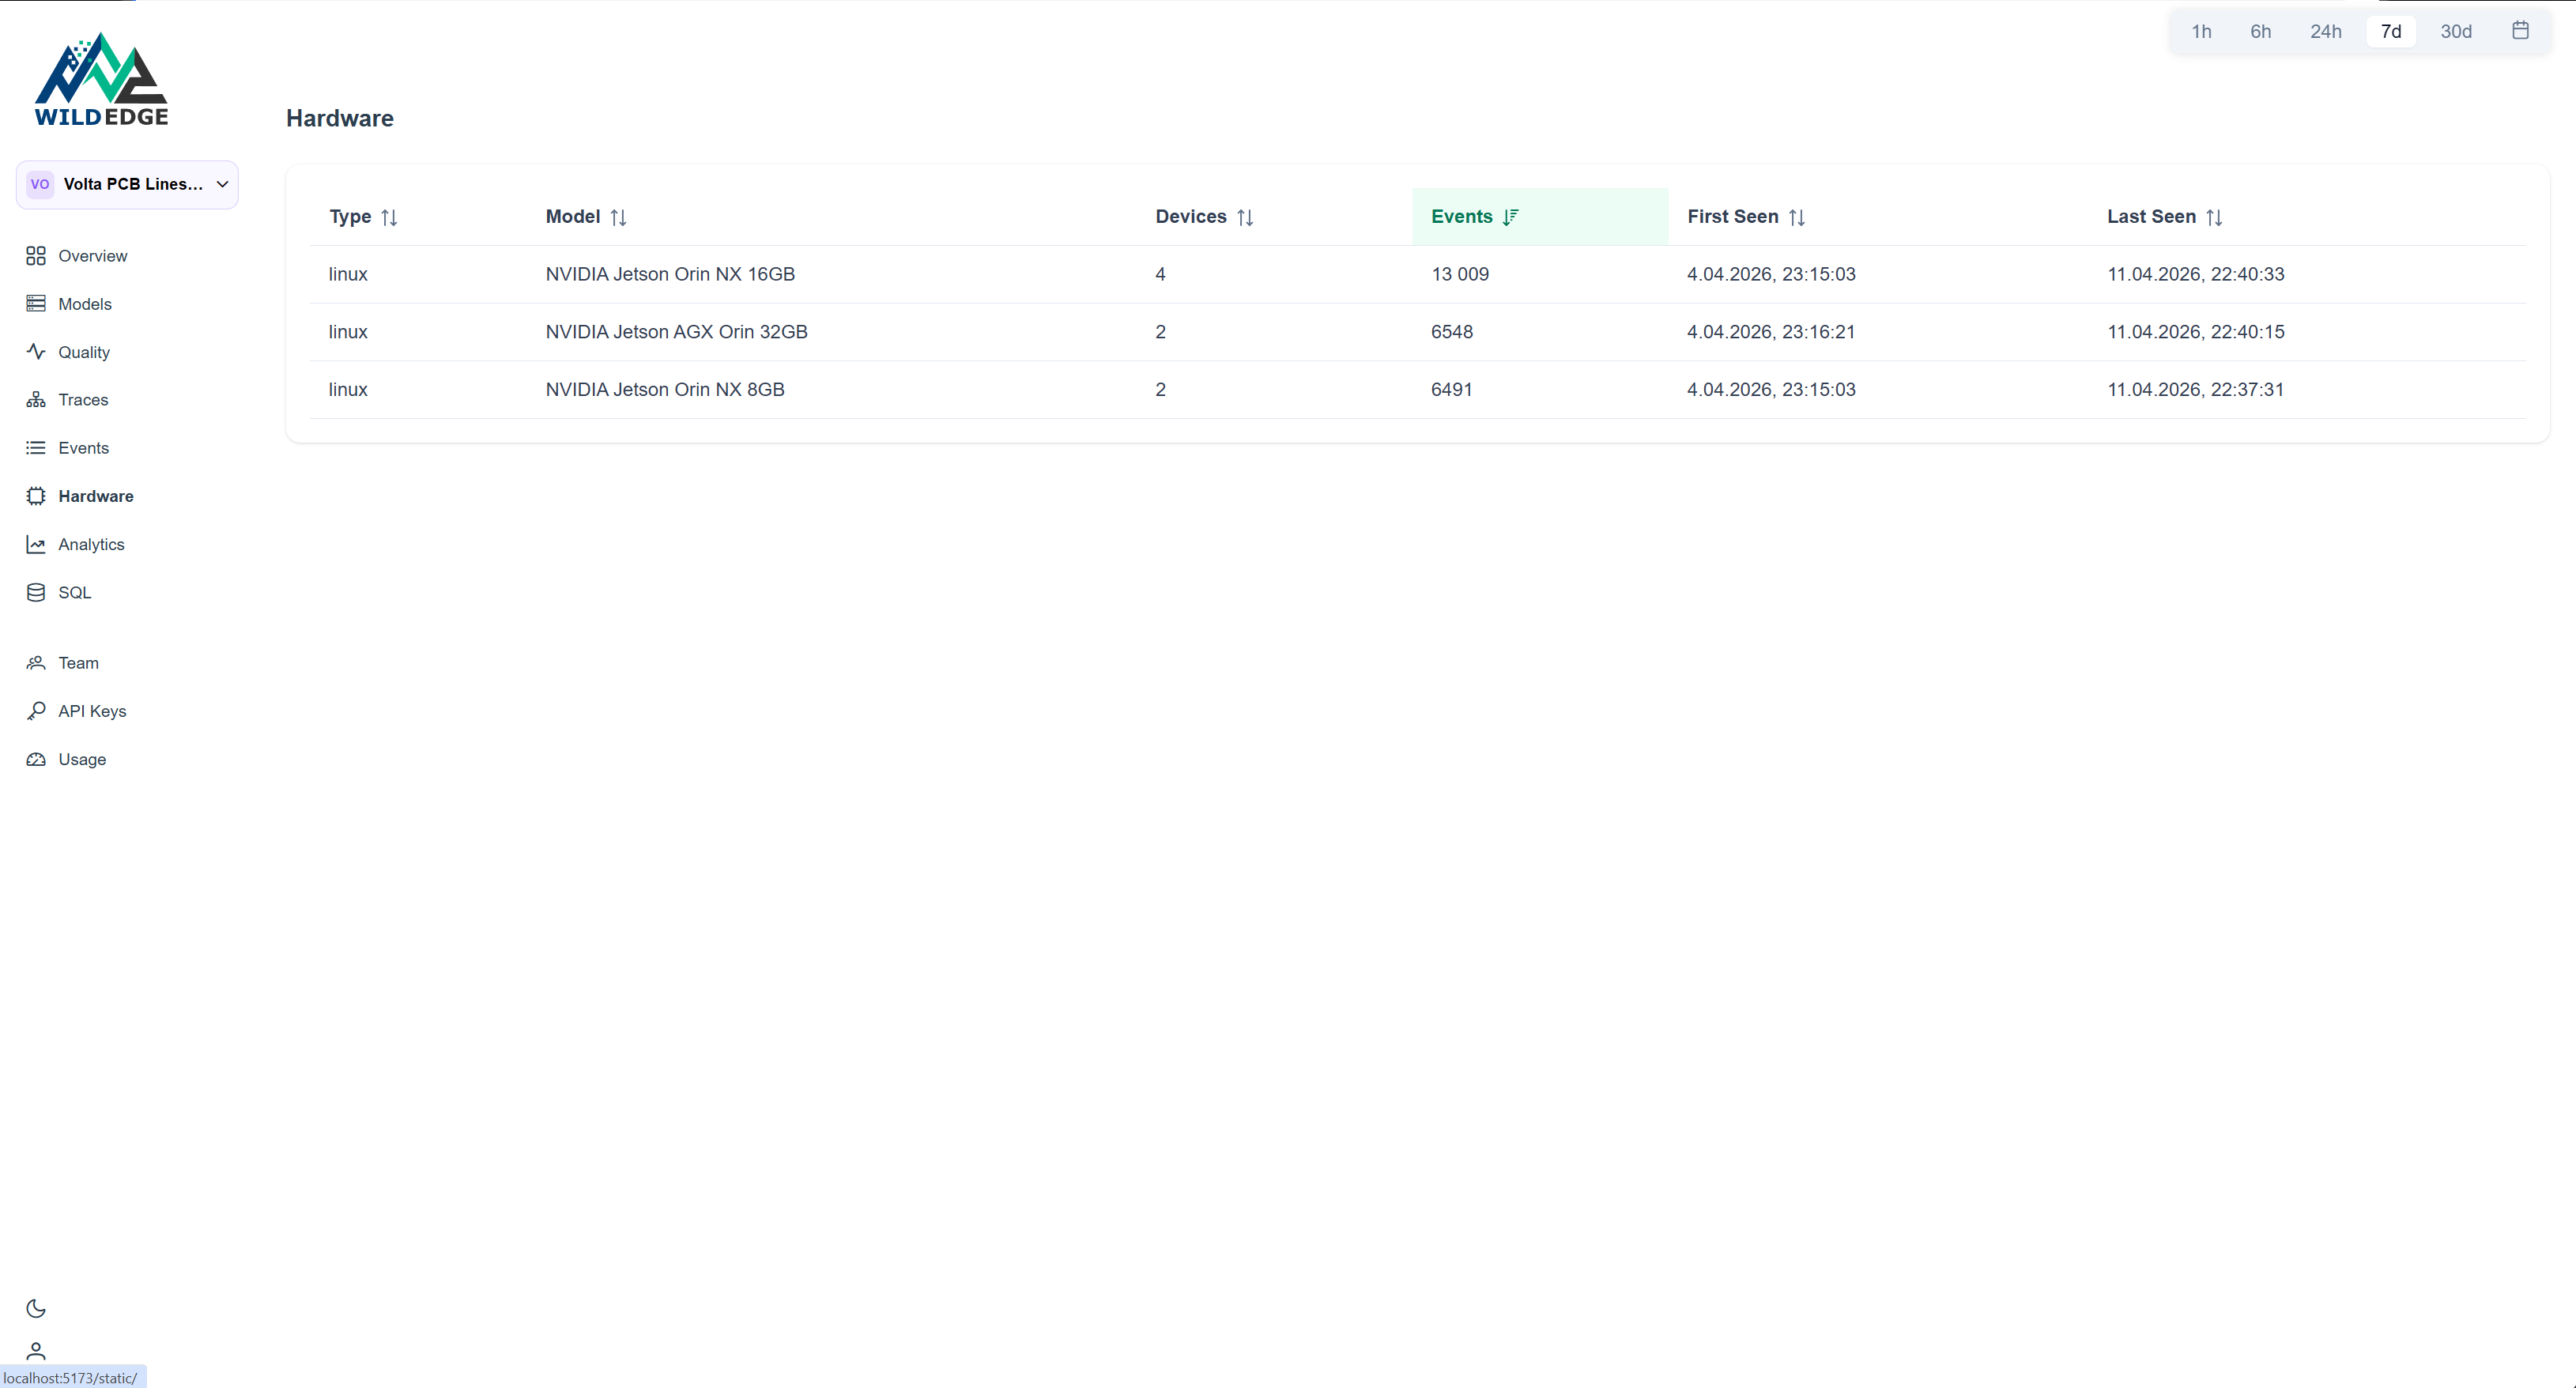
Task: Switch to the 24h time range tab
Action: tap(2326, 31)
